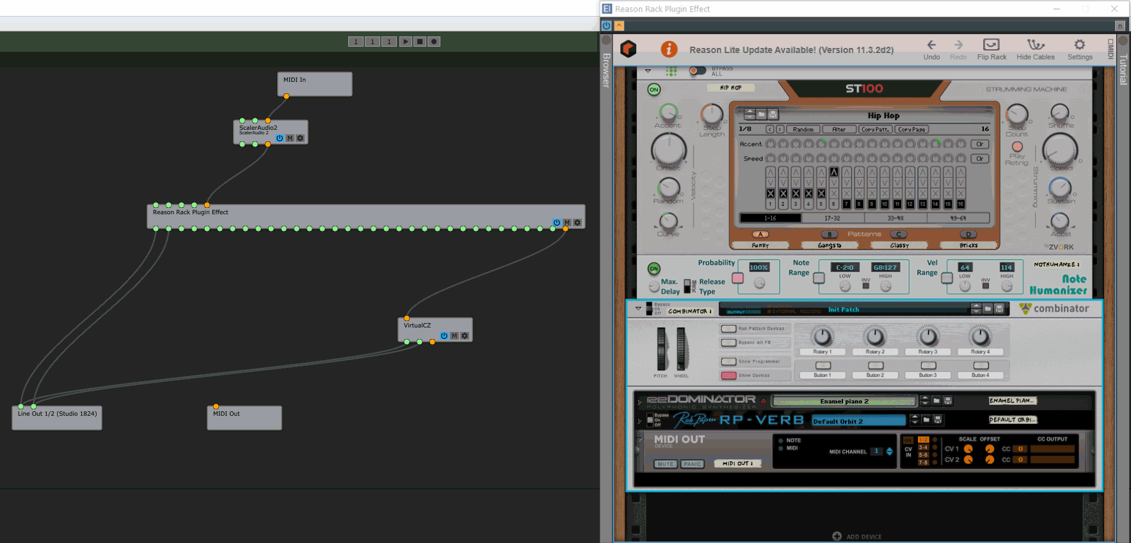The image size is (1131, 543).
Task: Select the MIDI Out node
Action: tap(245, 418)
